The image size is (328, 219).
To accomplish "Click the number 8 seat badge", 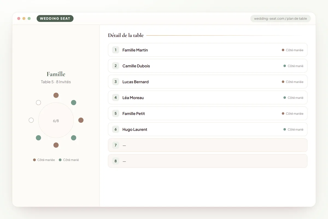I will click(116, 161).
